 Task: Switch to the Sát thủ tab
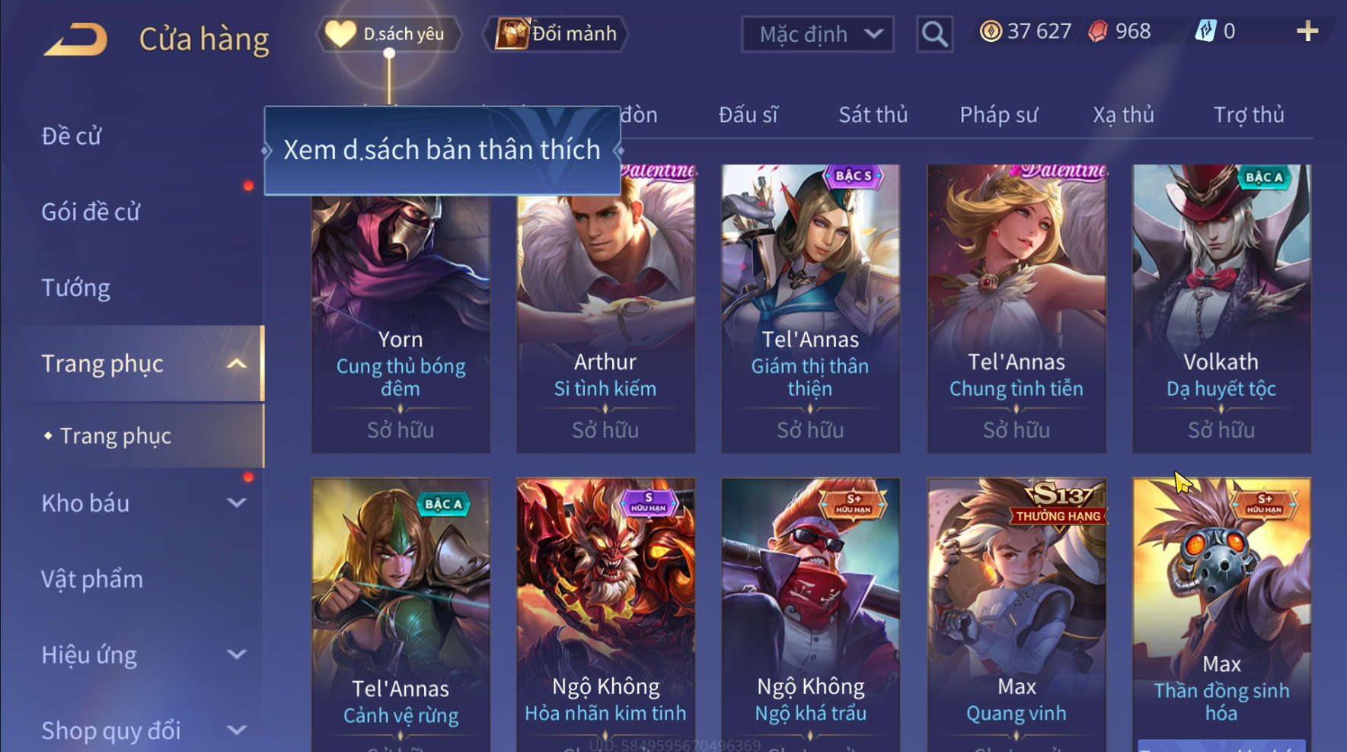pos(873,115)
